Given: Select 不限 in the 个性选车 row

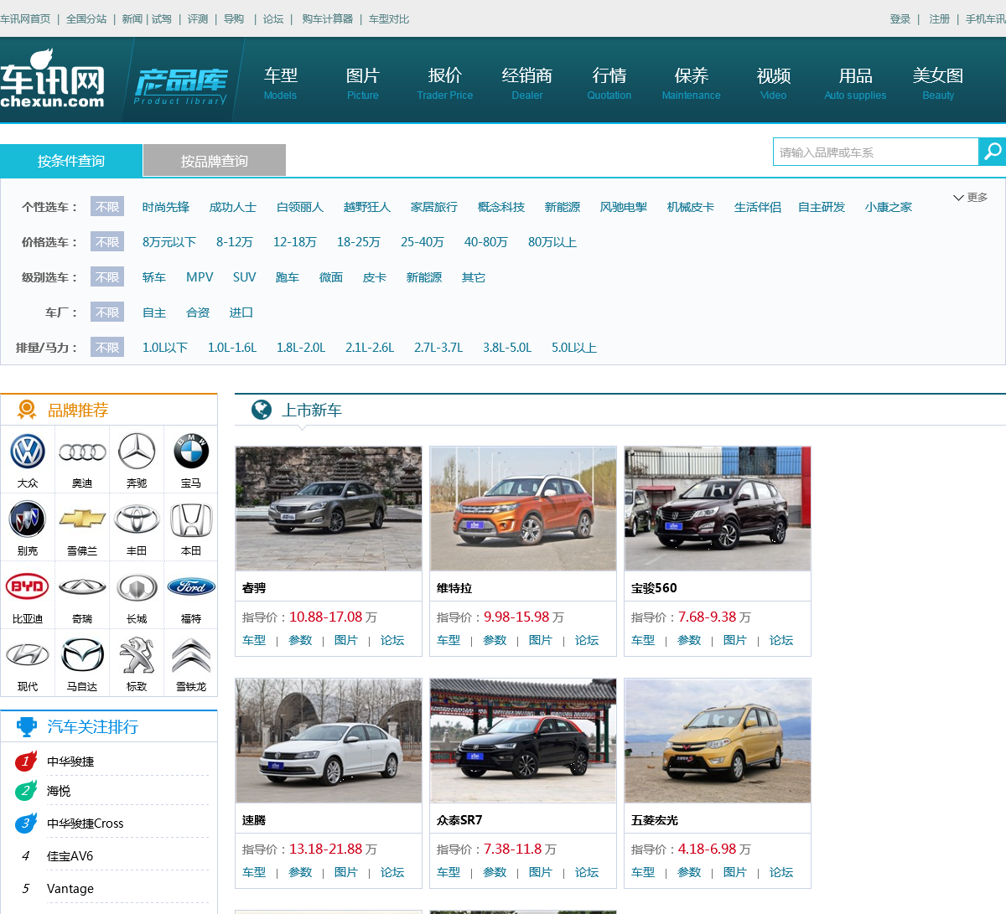Looking at the screenshot, I should (x=107, y=207).
